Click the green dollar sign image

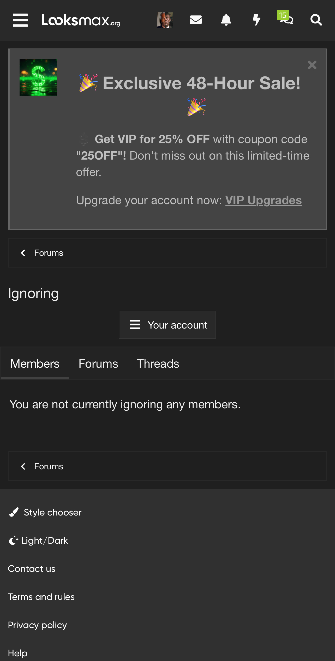tap(38, 77)
